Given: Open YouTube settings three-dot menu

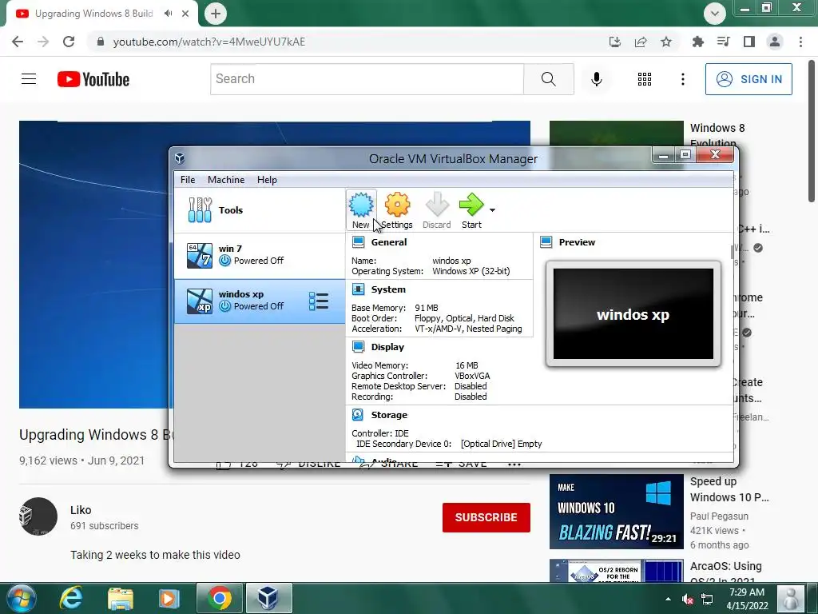Looking at the screenshot, I should pos(682,79).
